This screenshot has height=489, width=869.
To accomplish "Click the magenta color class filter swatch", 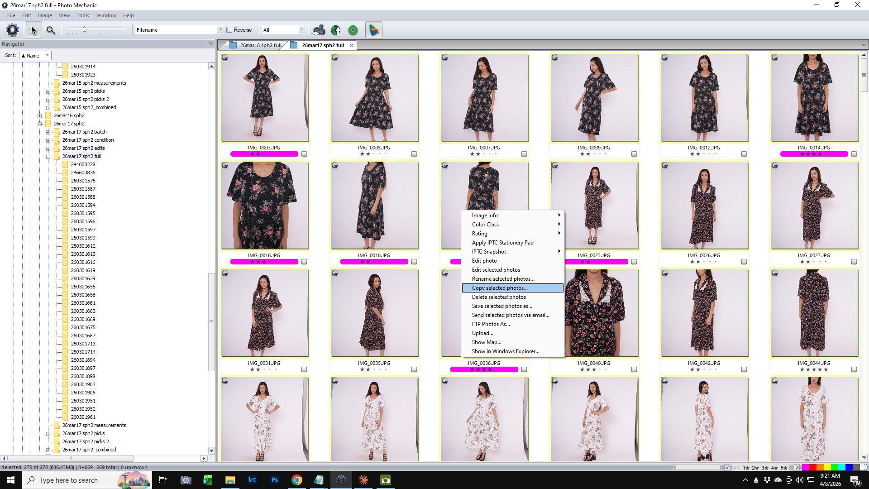I will coord(806,467).
